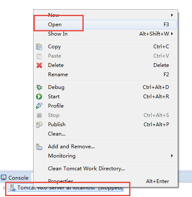This screenshot has width=192, height=197.
Task: Expand the Monitoring submenu
Action: coord(105,156)
